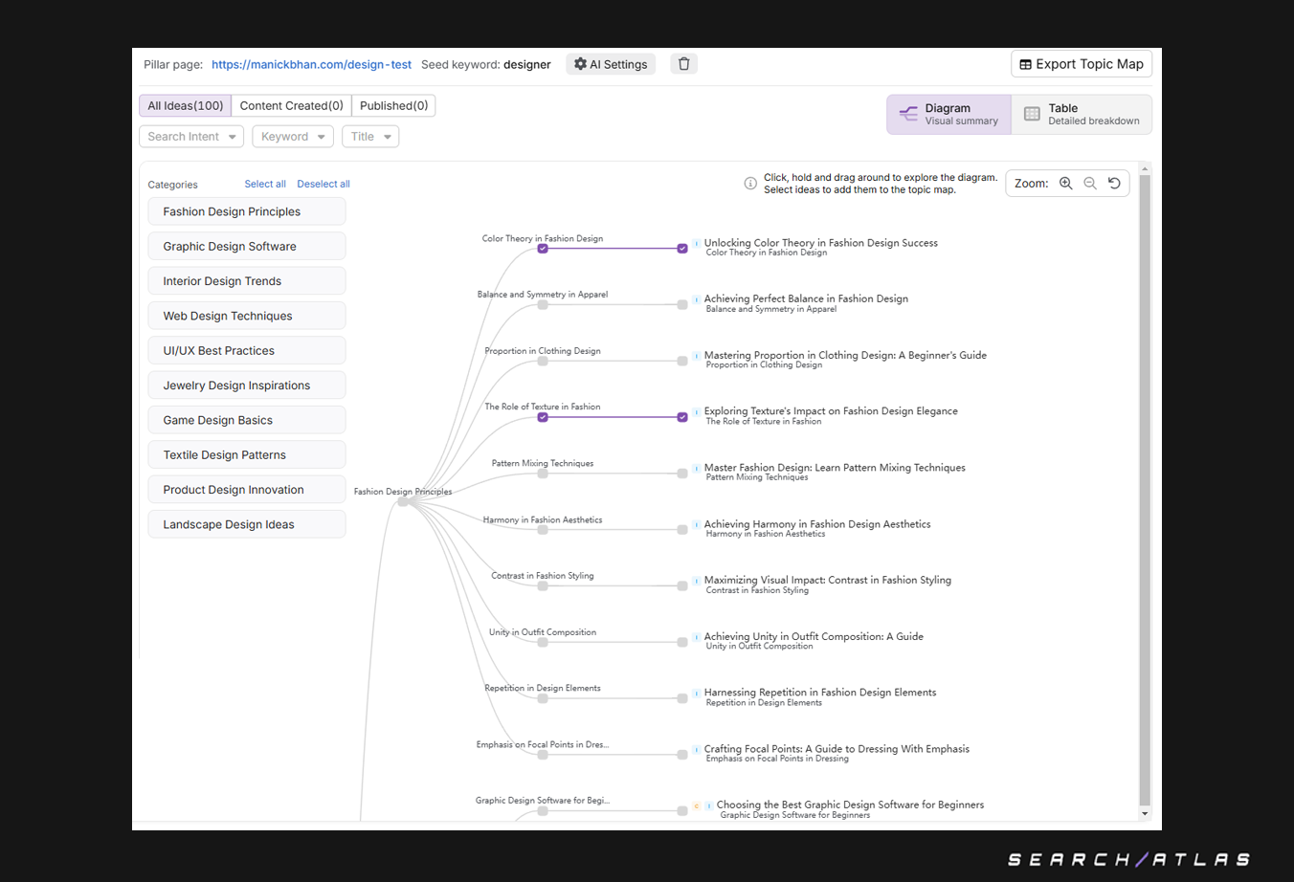Image resolution: width=1294 pixels, height=882 pixels.
Task: Check the Balance and Symmetry in Apparel node
Action: point(543,303)
